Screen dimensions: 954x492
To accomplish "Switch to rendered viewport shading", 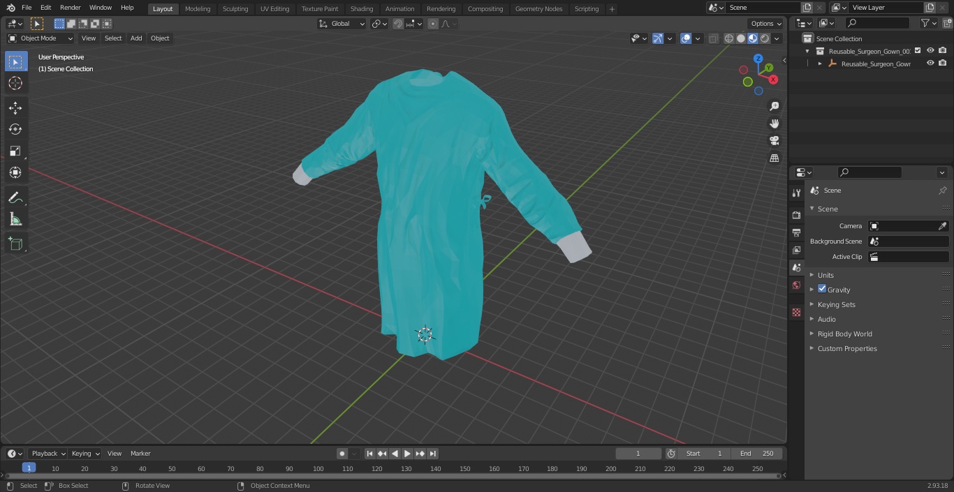I will pos(765,38).
